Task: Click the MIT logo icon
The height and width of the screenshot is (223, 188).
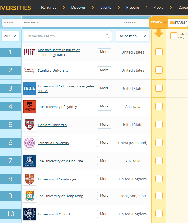Action: click(x=30, y=52)
